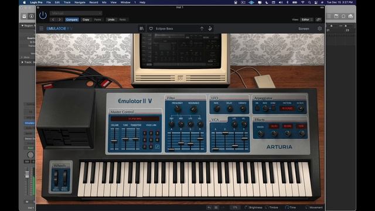Favorite the Eclipse Bass preset heart
375x211 pixels.
[151, 29]
